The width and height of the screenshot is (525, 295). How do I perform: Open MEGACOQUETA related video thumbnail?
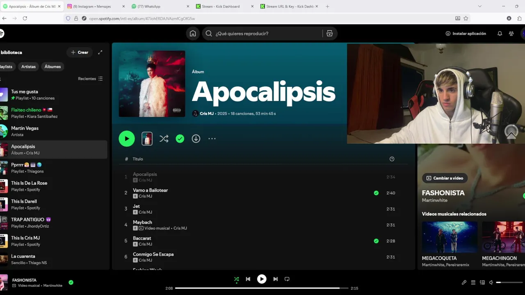tap(450, 237)
